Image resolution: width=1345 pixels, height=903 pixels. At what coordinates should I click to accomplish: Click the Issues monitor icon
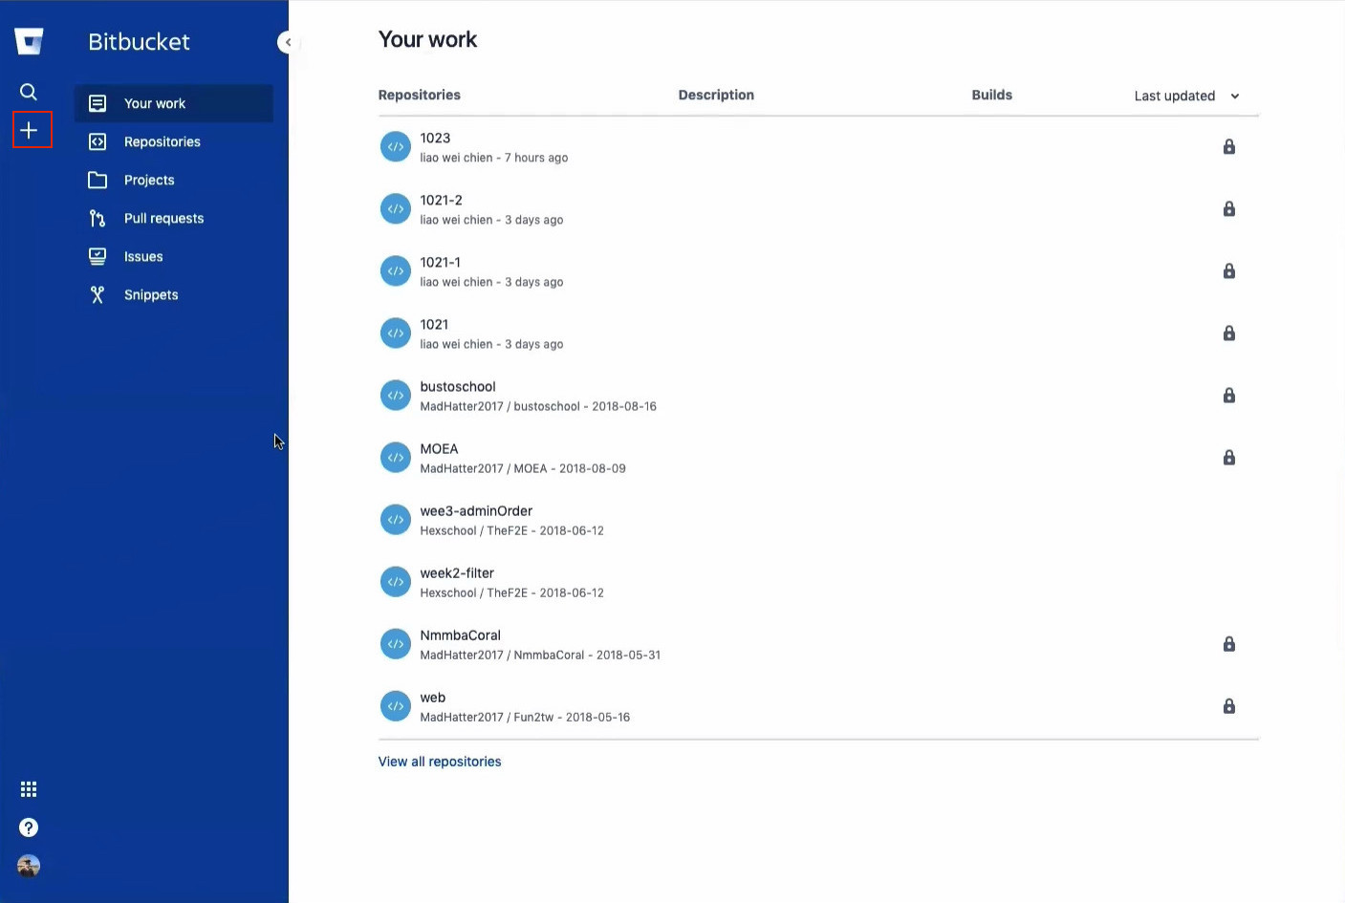(x=98, y=256)
